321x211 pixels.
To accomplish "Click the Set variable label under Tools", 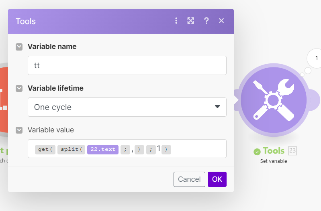I will (274, 161).
